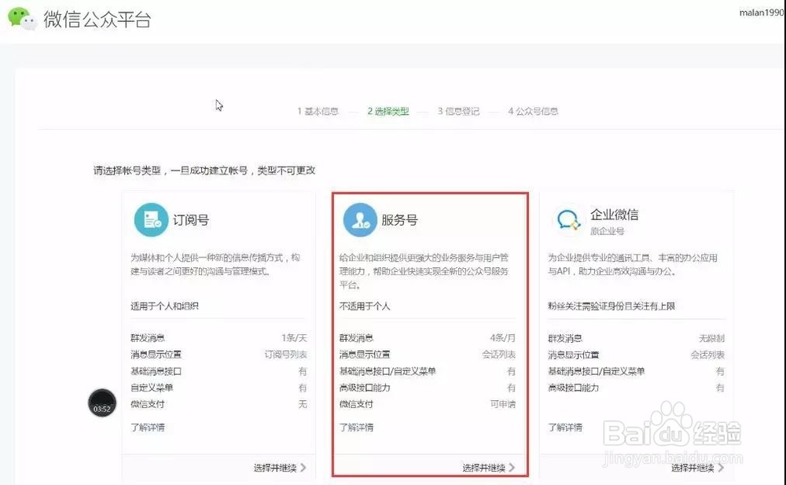The height and width of the screenshot is (485, 786).
Task: Choose 选择并继续 under 订阅号
Action: click(275, 468)
